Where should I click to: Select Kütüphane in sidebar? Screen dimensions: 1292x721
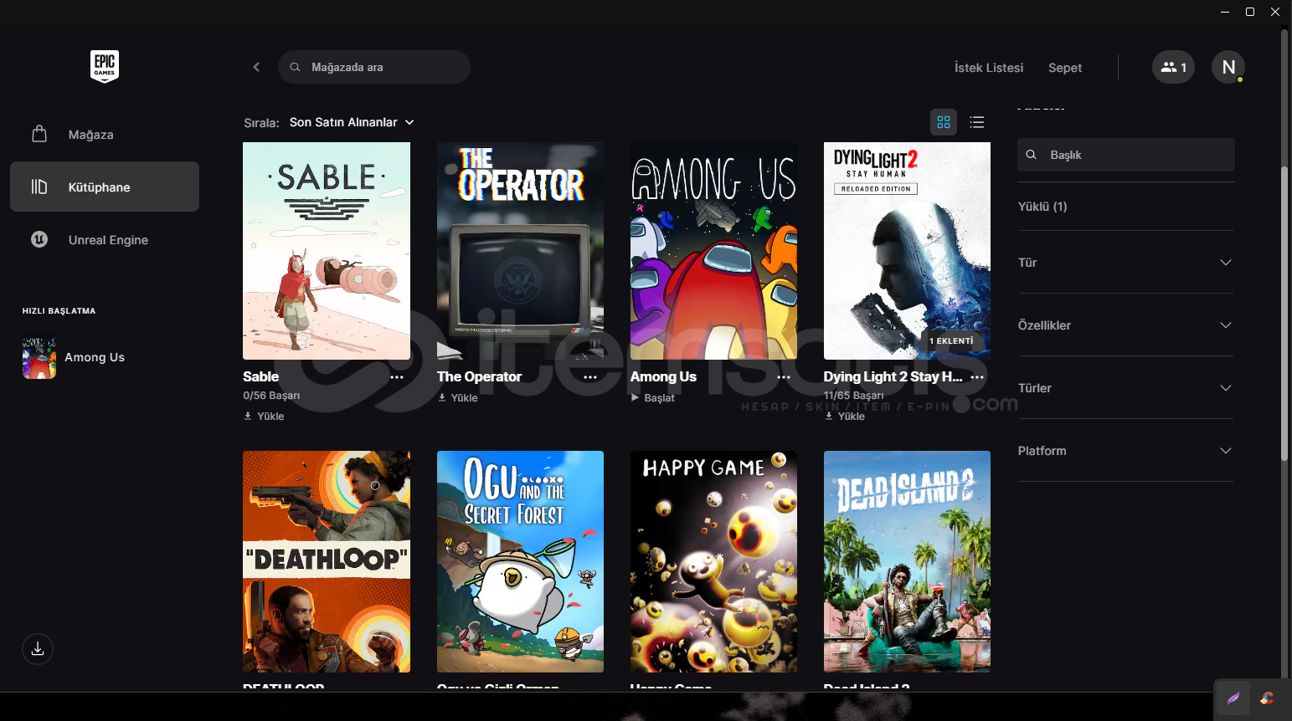[105, 187]
